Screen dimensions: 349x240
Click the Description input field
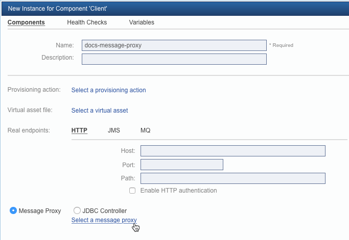174,59
